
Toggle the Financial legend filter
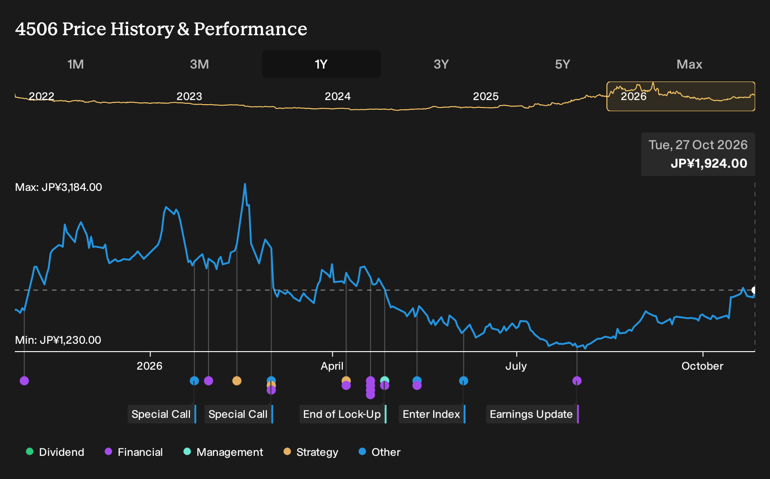[134, 452]
